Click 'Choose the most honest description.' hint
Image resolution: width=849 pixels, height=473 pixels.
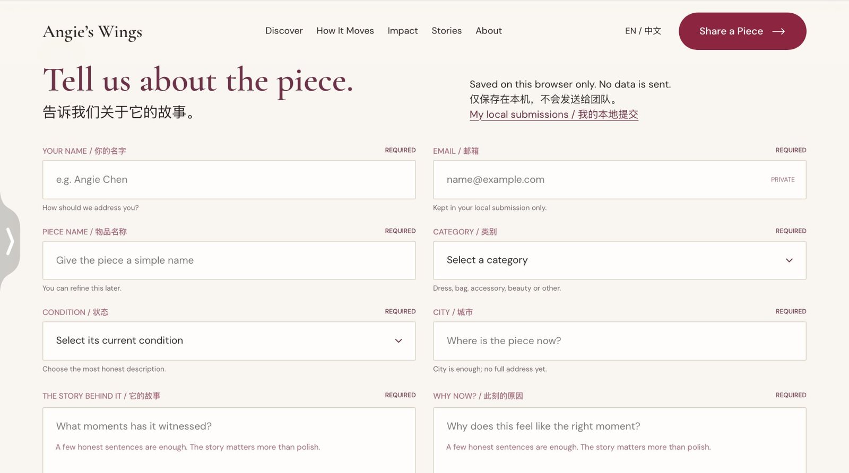click(x=104, y=369)
